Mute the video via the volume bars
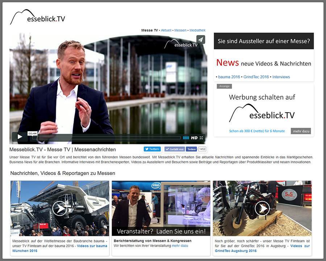Image resolution: width=326 pixels, height=261 pixels. tap(186, 138)
